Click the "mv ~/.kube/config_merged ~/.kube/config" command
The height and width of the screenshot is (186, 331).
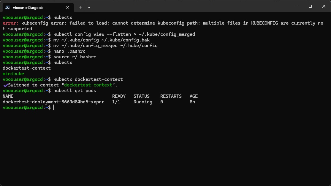[106, 46]
